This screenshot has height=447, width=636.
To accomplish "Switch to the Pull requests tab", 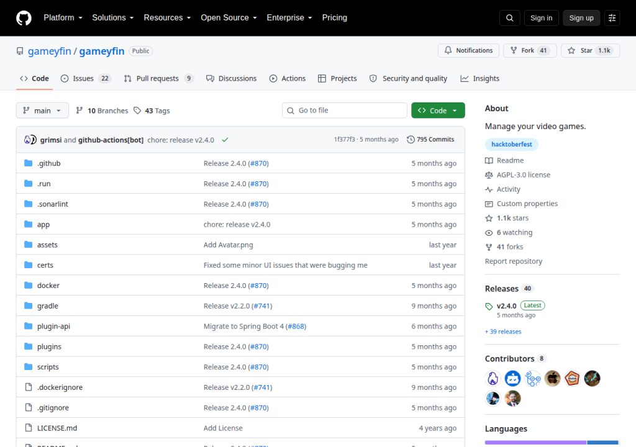I will tap(158, 78).
